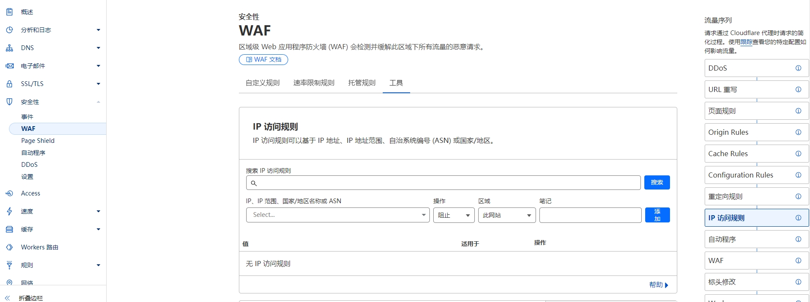Expand the SSL/TLS sidebar section
This screenshot has height=302, width=810.
point(98,84)
